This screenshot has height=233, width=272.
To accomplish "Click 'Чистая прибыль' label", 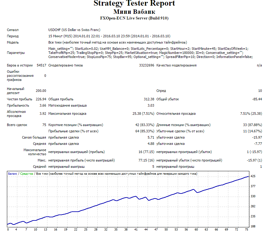I will (19, 99).
